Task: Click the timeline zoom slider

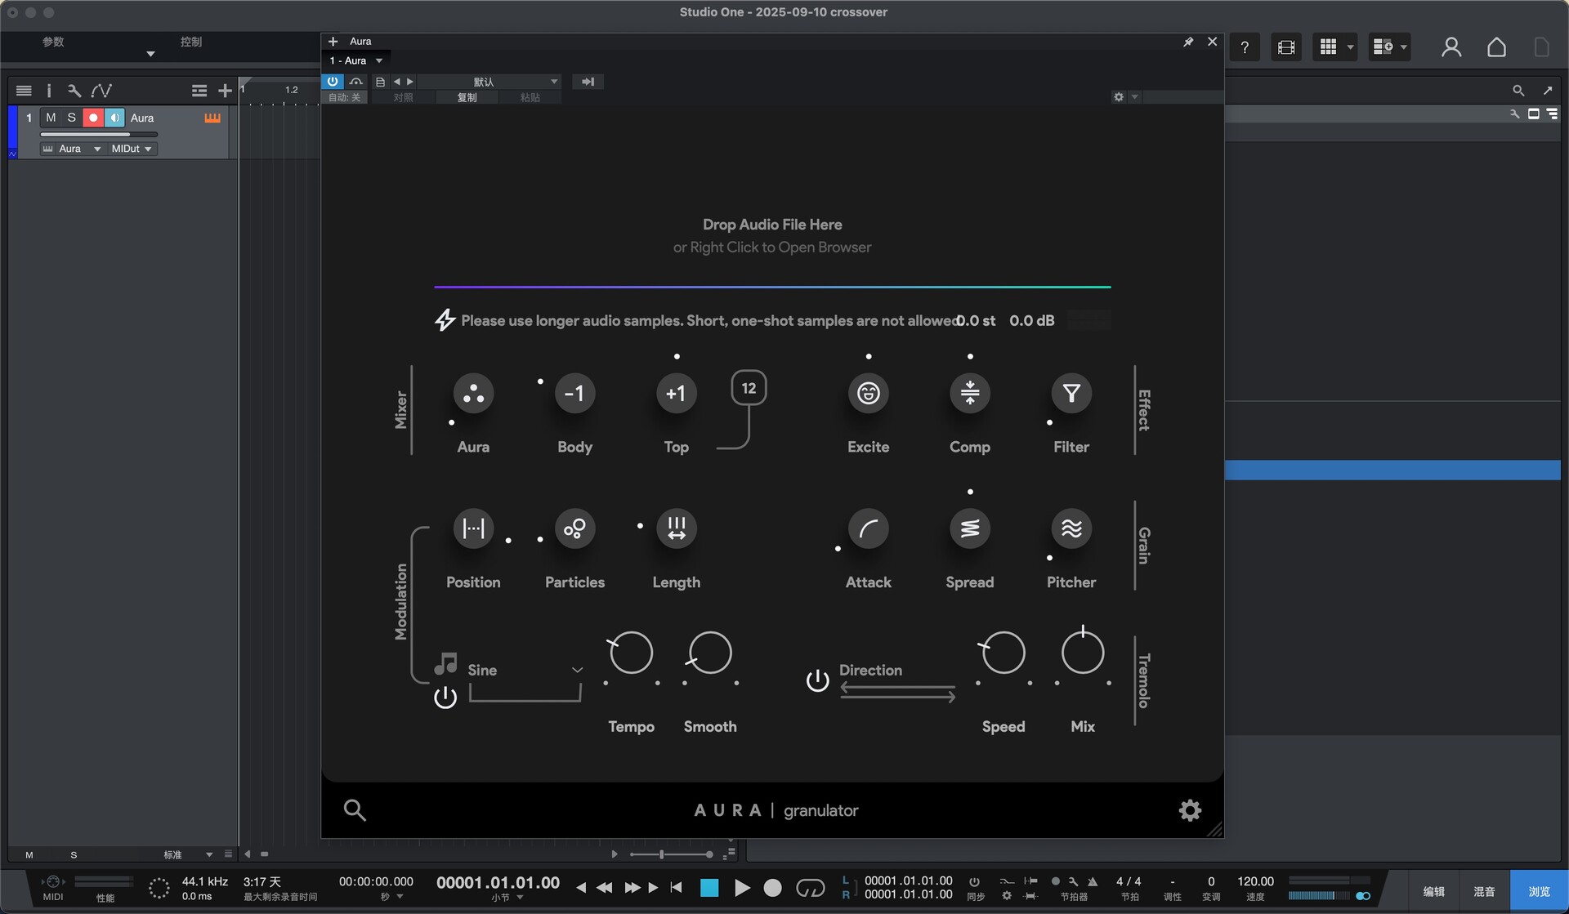Action: tap(672, 854)
